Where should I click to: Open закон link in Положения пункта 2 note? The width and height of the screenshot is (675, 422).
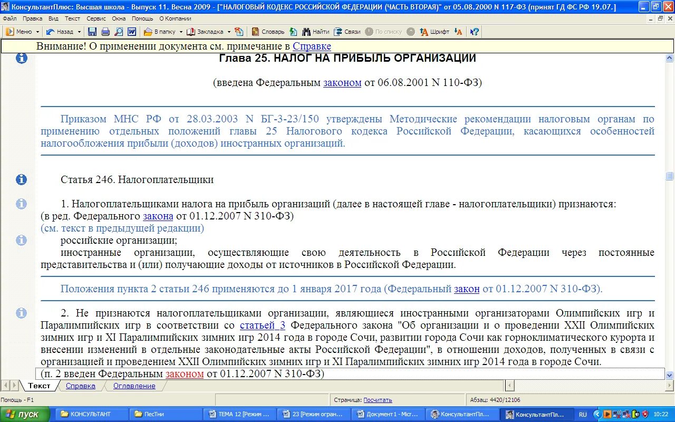(x=467, y=289)
